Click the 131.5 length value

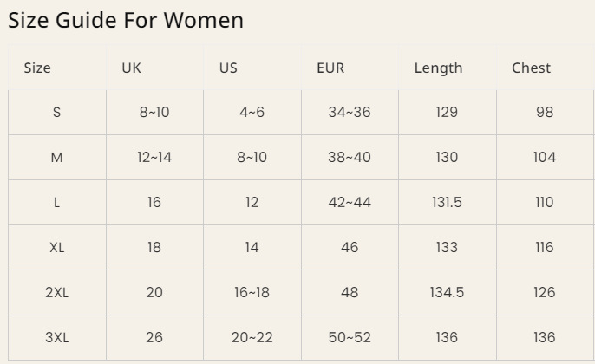click(x=447, y=203)
